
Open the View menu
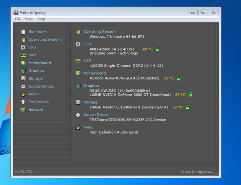point(29,19)
